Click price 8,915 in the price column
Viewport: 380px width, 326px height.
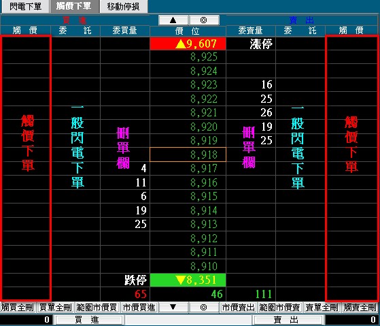click(188, 196)
